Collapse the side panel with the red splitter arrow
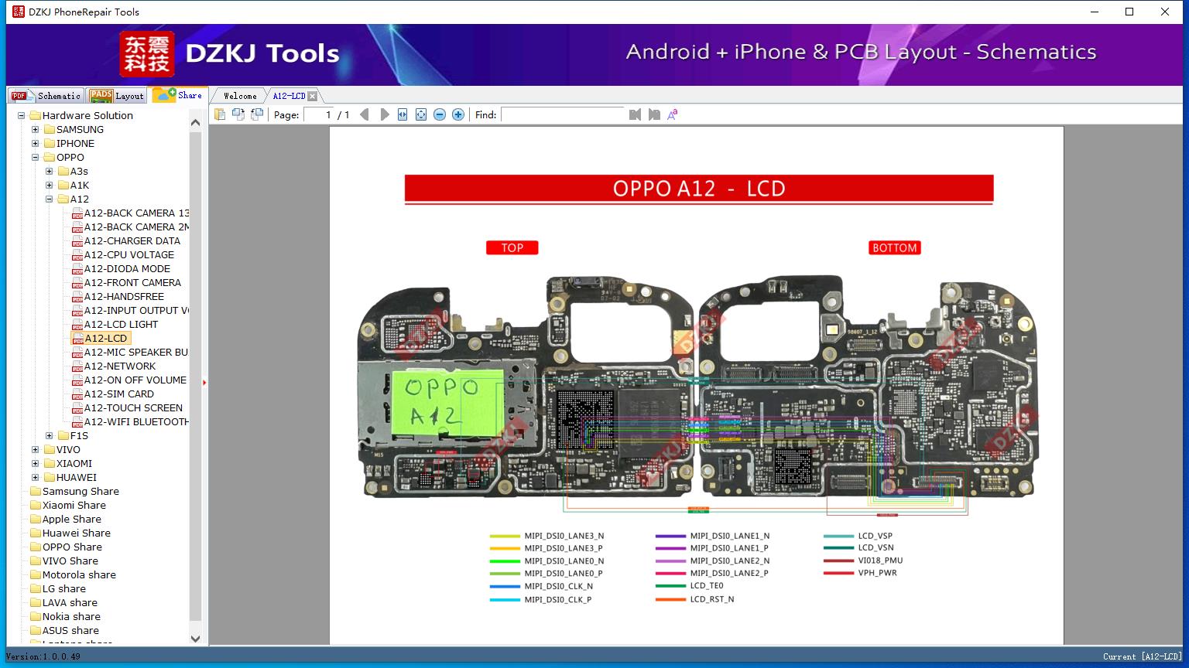This screenshot has width=1189, height=668. click(204, 382)
